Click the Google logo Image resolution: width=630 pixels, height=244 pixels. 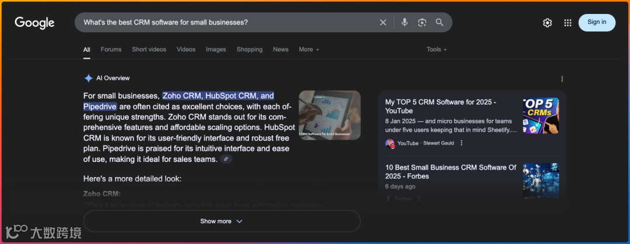pos(34,23)
